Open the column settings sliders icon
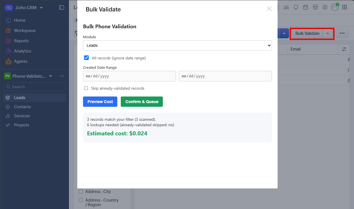The image size is (354, 209). click(344, 49)
